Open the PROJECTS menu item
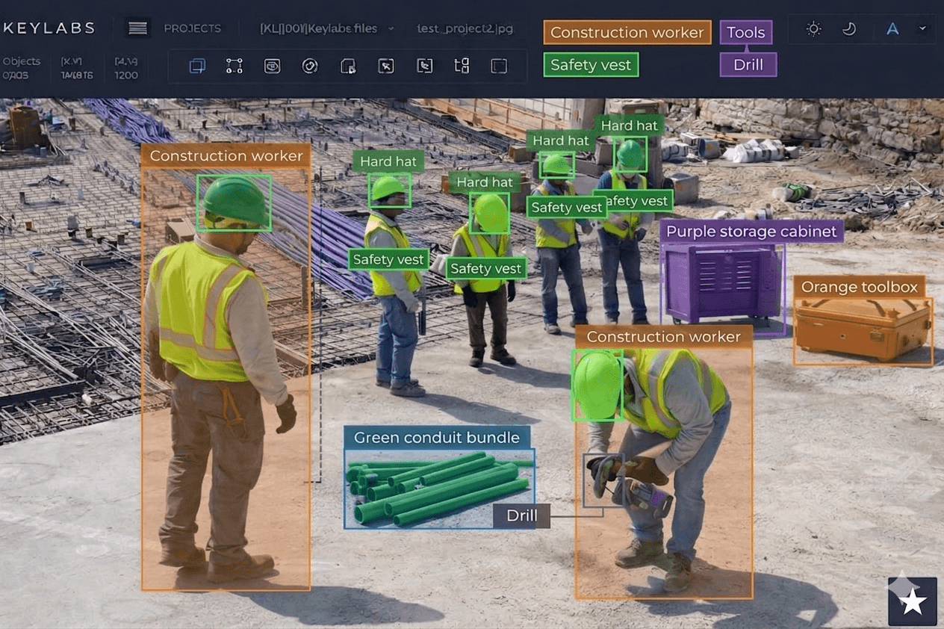 191,28
